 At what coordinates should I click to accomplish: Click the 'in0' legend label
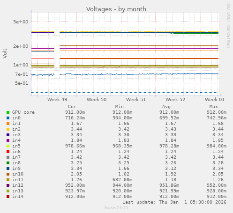coord(16,118)
